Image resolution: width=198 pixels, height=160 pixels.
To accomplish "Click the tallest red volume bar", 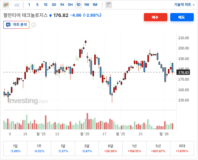I will 87,121.
